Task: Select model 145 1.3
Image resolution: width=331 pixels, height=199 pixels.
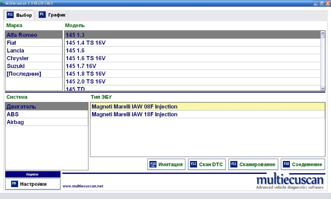Action: [193, 35]
